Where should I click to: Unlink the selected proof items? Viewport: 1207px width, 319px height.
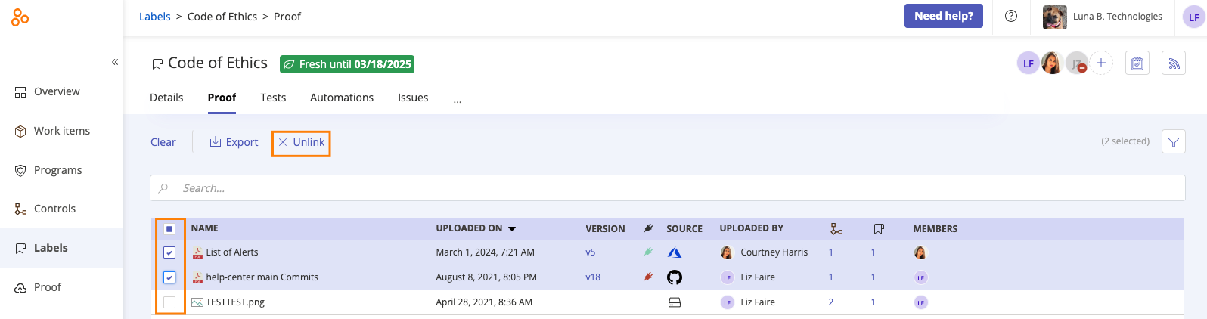(301, 142)
